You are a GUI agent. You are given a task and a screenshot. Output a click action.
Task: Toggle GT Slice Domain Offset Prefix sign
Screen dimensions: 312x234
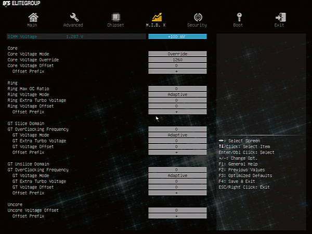(x=177, y=152)
